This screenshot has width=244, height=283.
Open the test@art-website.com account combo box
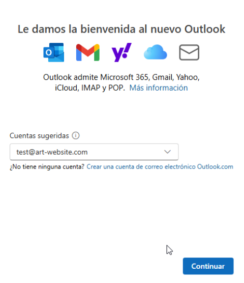pyautogui.click(x=94, y=152)
